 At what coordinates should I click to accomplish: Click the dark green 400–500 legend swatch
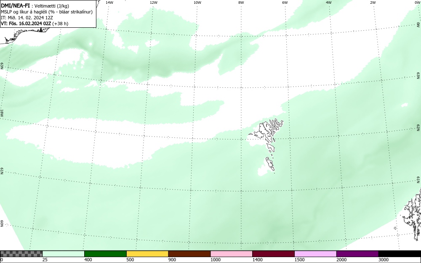point(105,254)
